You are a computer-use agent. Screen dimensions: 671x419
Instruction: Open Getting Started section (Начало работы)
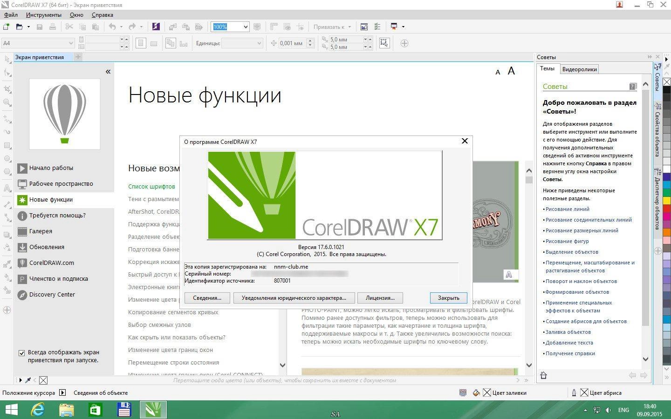tap(51, 168)
